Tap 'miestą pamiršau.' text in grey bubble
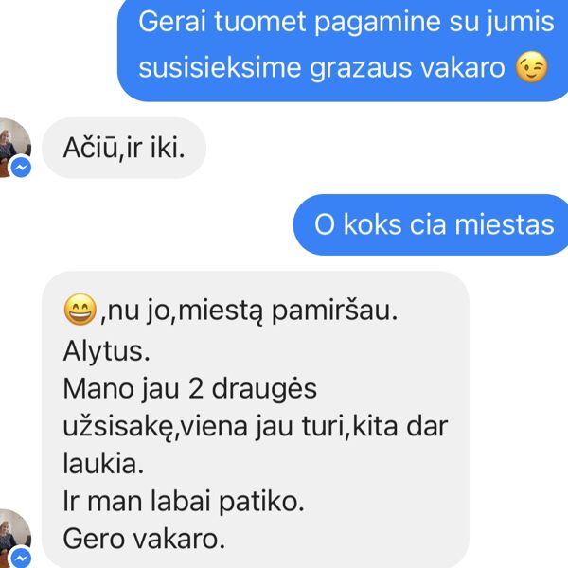The height and width of the screenshot is (568, 568). click(288, 311)
